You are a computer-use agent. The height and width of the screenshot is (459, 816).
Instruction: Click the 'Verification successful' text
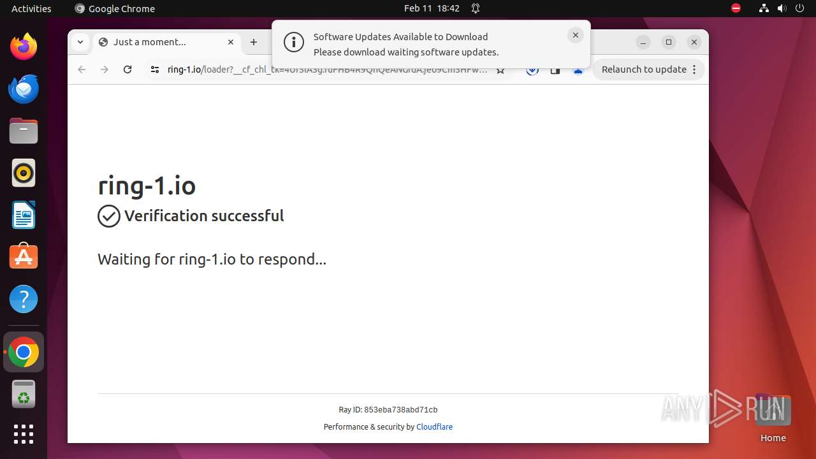pos(204,216)
